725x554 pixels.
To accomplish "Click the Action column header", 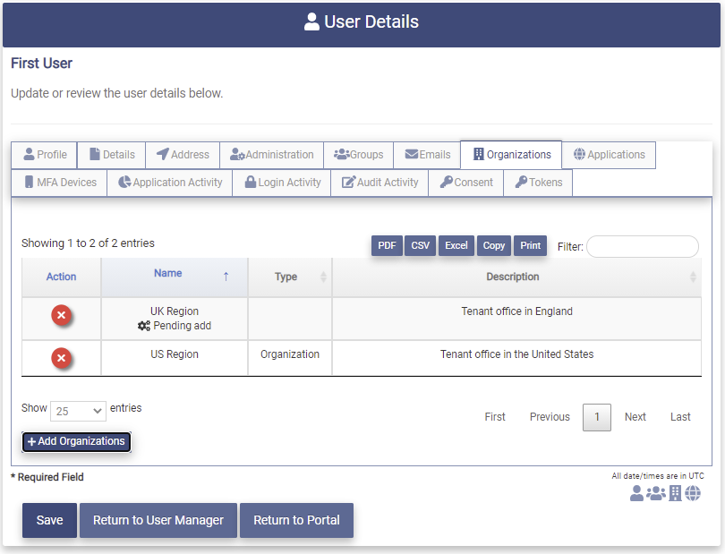I will [61, 277].
